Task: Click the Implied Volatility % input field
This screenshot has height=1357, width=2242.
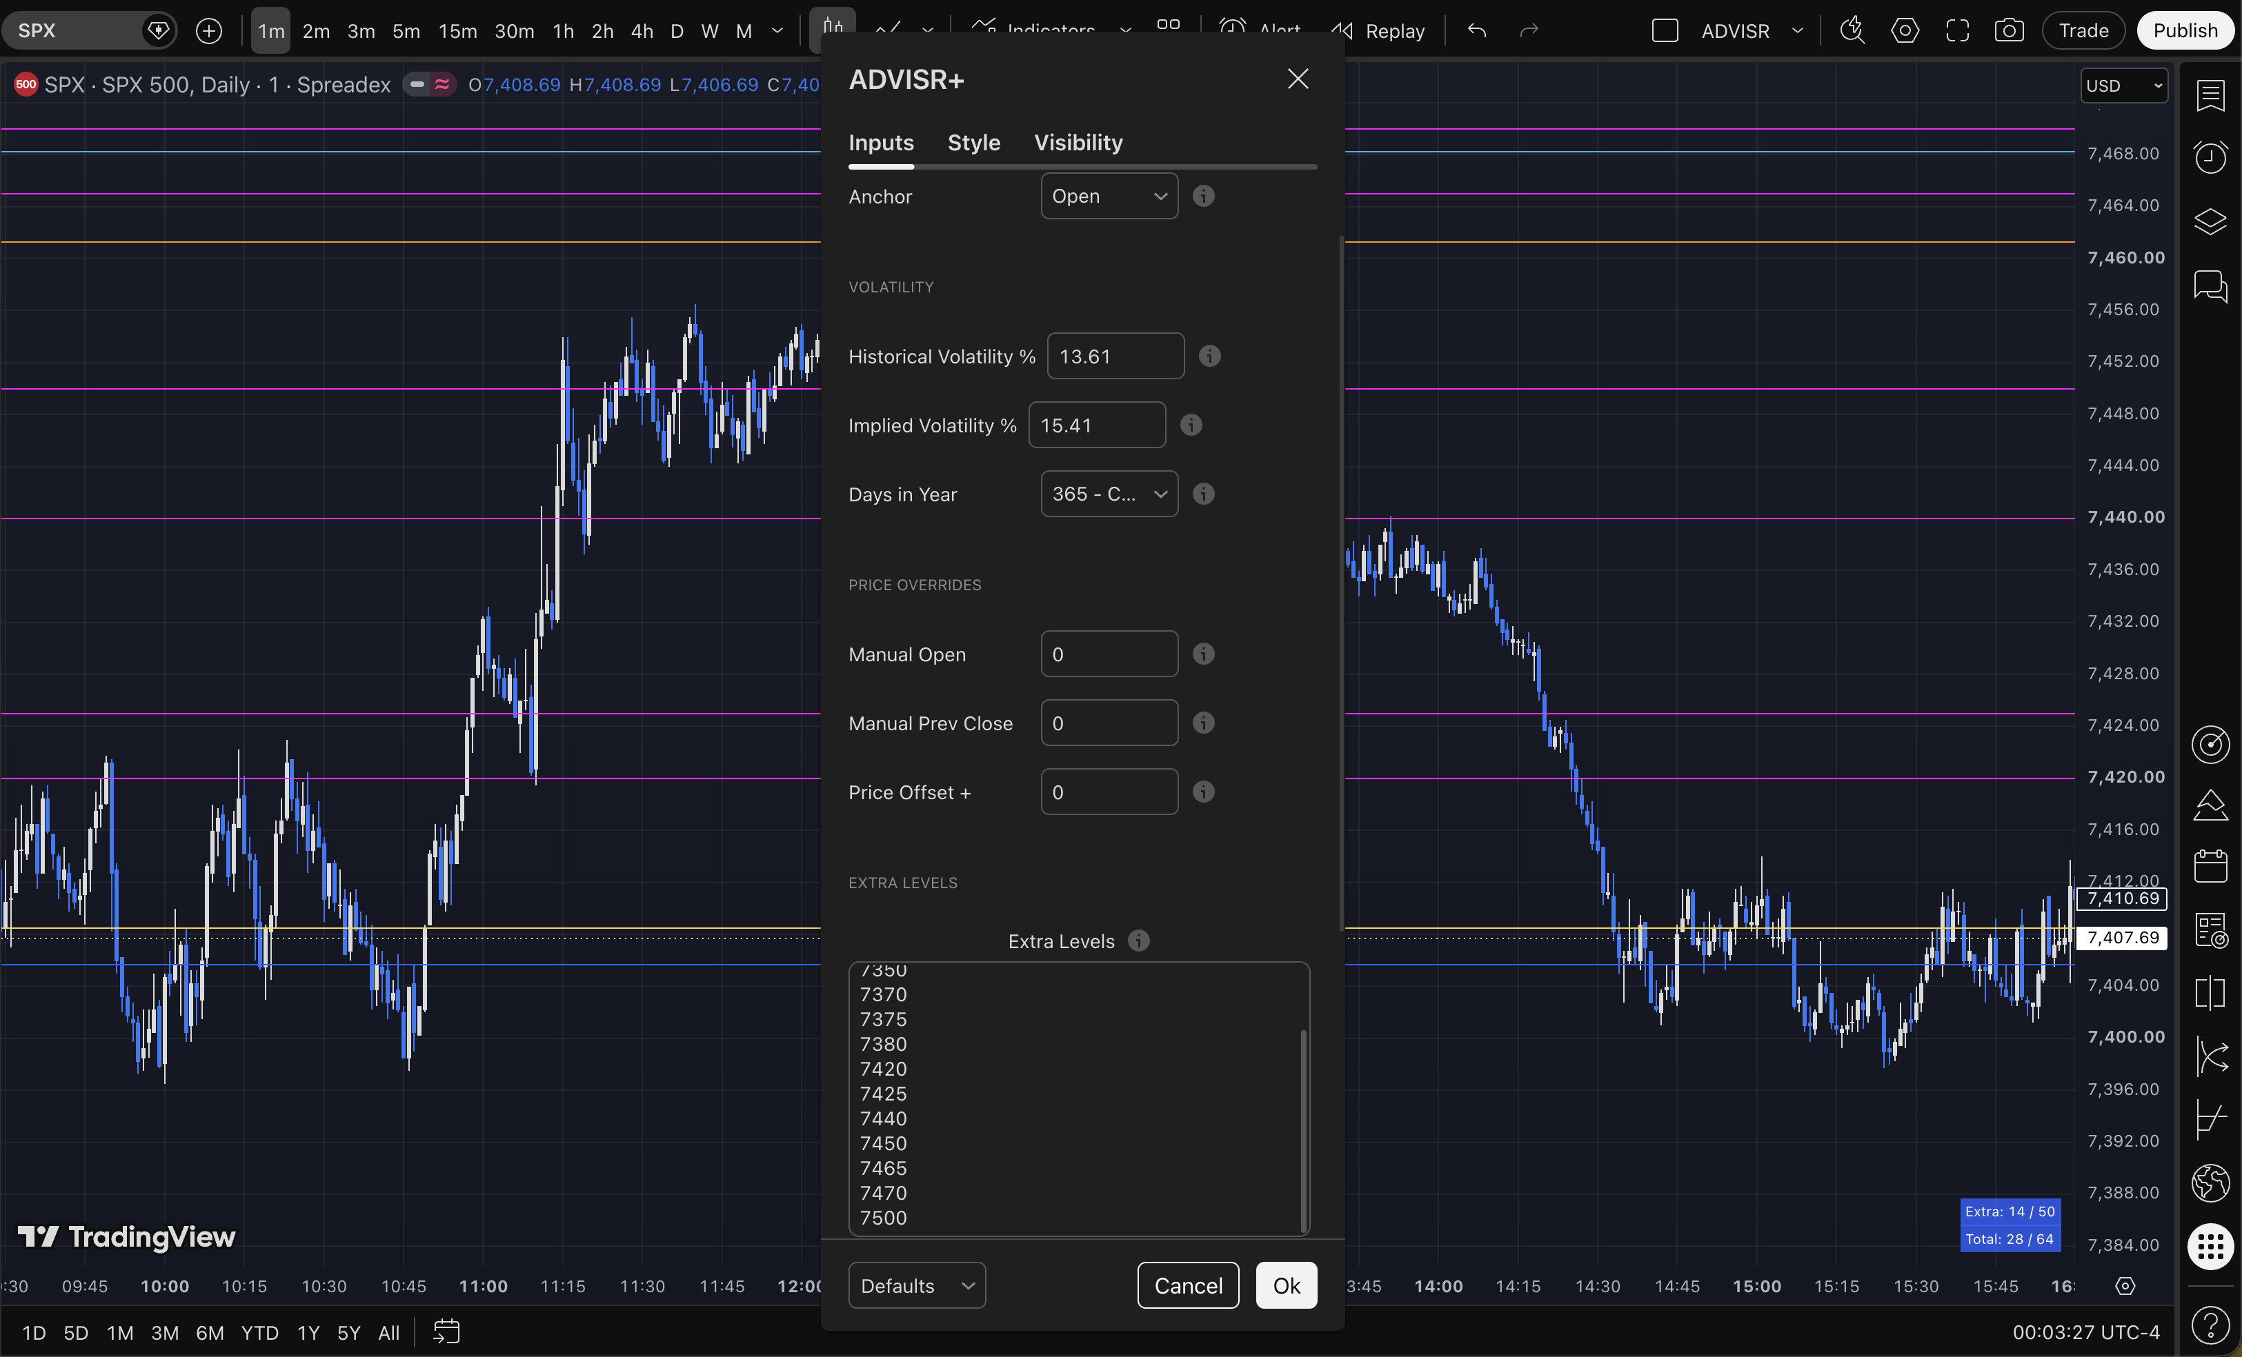Action: (x=1096, y=425)
